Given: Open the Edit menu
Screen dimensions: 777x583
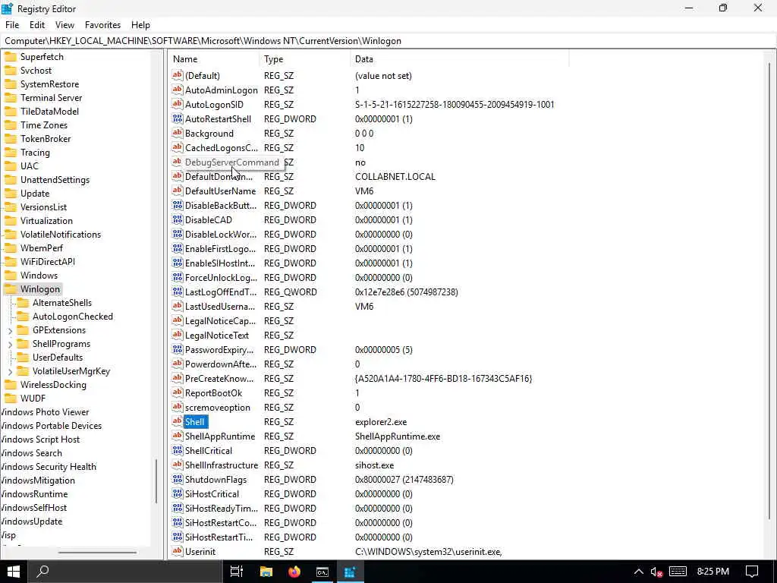Looking at the screenshot, I should coord(36,25).
